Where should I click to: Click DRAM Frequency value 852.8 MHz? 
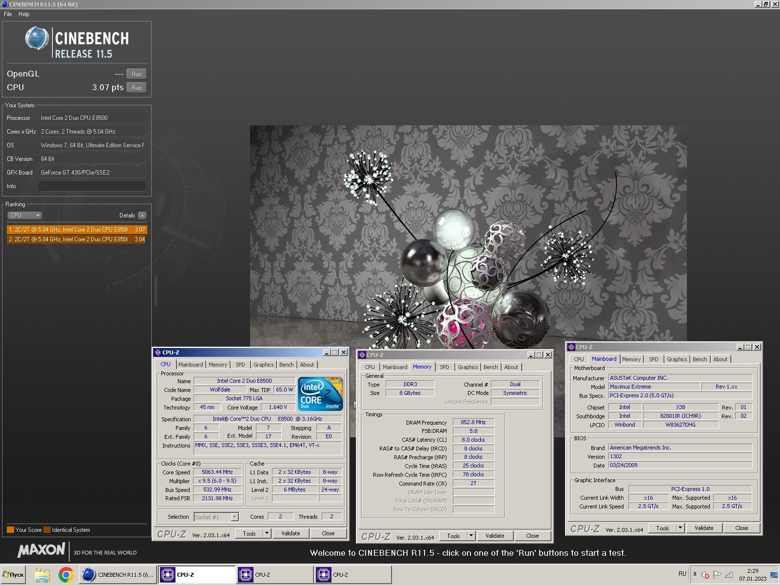[x=473, y=422]
